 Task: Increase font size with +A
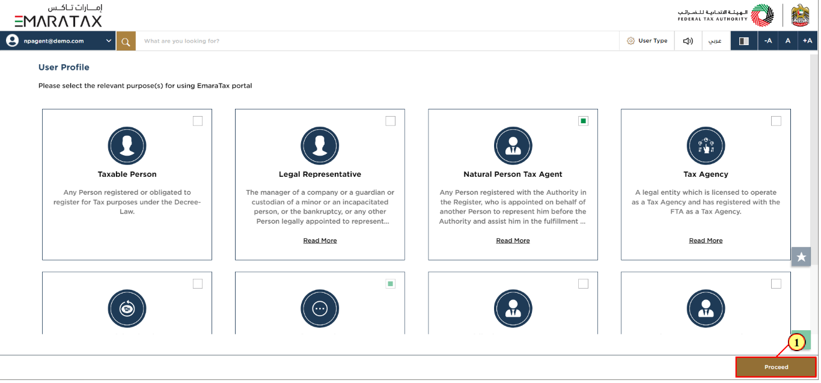click(807, 41)
